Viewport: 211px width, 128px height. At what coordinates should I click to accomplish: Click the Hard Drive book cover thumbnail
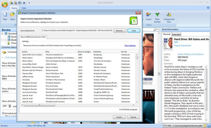pos(168,44)
